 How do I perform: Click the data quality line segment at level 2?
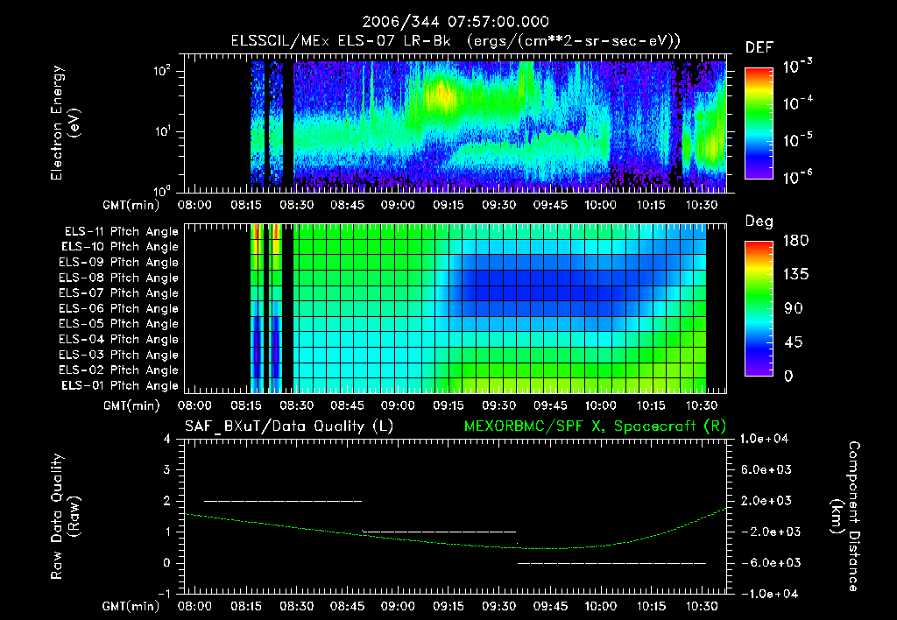pos(283,501)
